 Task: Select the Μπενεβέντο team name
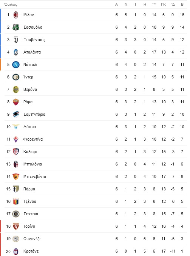[x=35, y=176]
